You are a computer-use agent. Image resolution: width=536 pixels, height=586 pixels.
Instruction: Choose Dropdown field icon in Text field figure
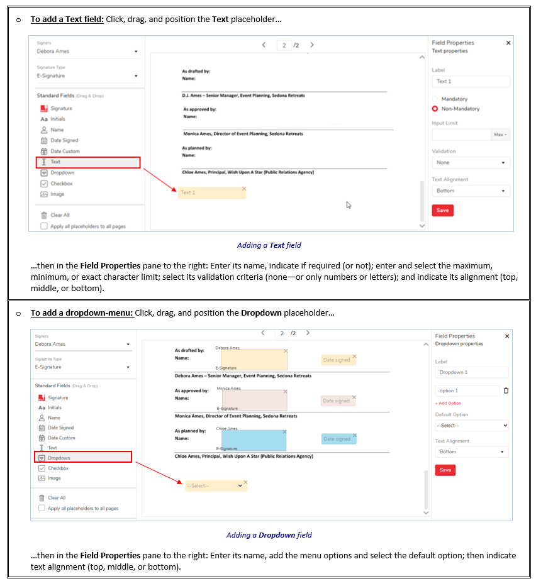[44, 173]
